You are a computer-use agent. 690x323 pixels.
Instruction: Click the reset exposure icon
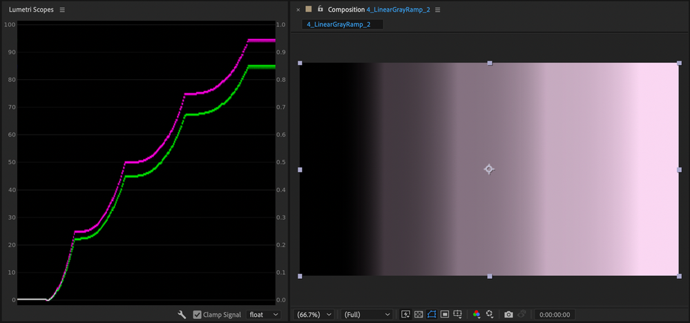click(x=490, y=314)
